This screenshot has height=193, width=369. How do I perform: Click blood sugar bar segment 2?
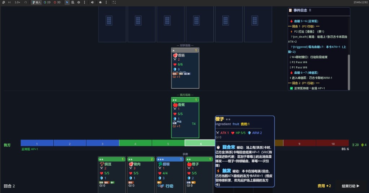point(70,143)
